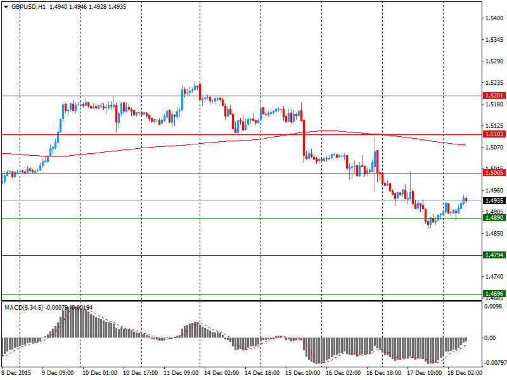
Task: Select the 18 Dec 02:00 time axis label
Action: (465, 373)
